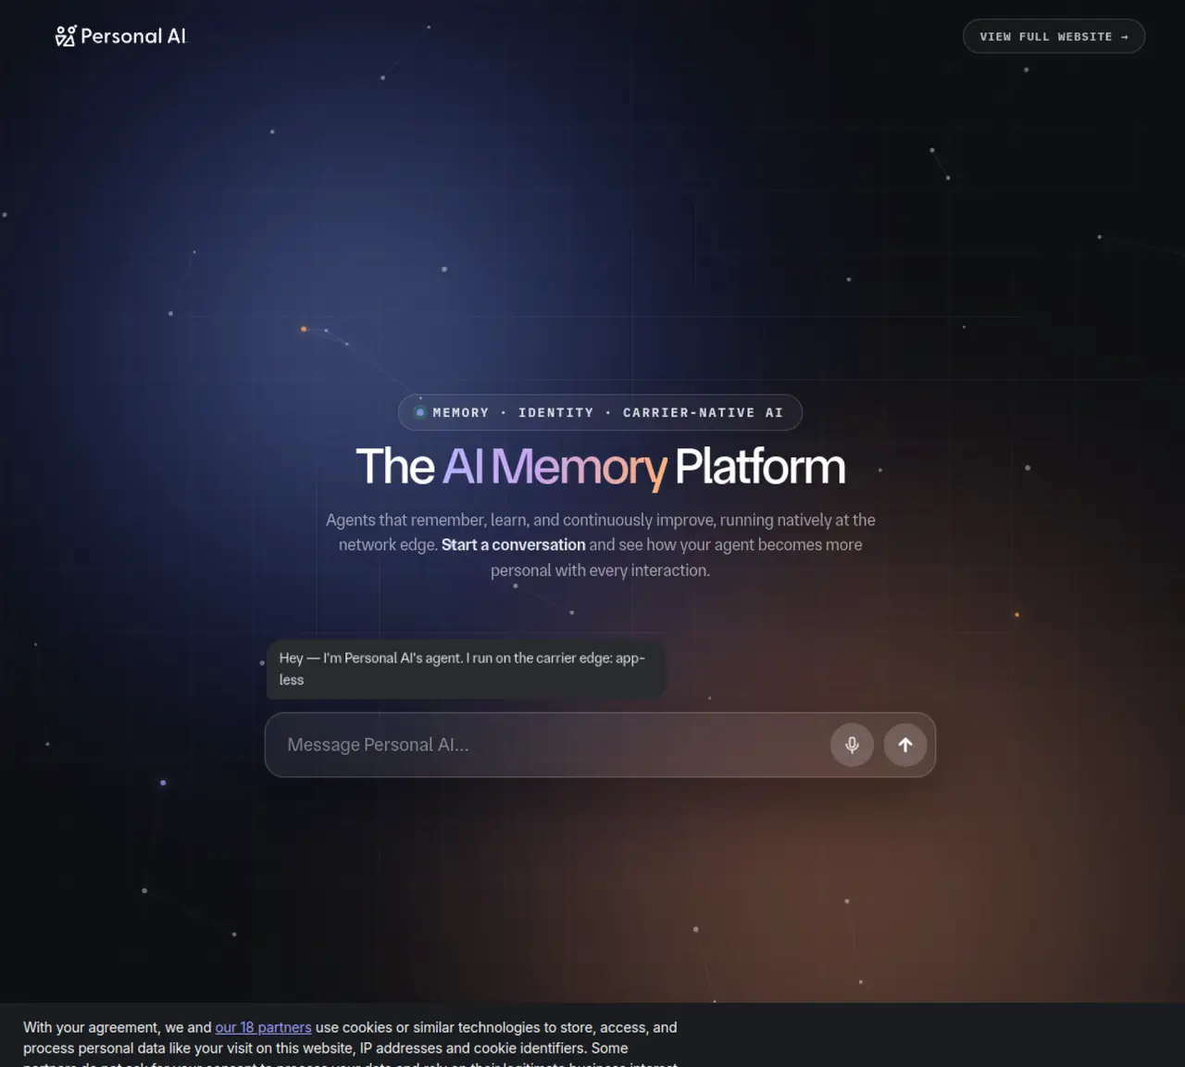Click the agent greeting chat bubble
Screen dimensions: 1185x1067
point(466,669)
